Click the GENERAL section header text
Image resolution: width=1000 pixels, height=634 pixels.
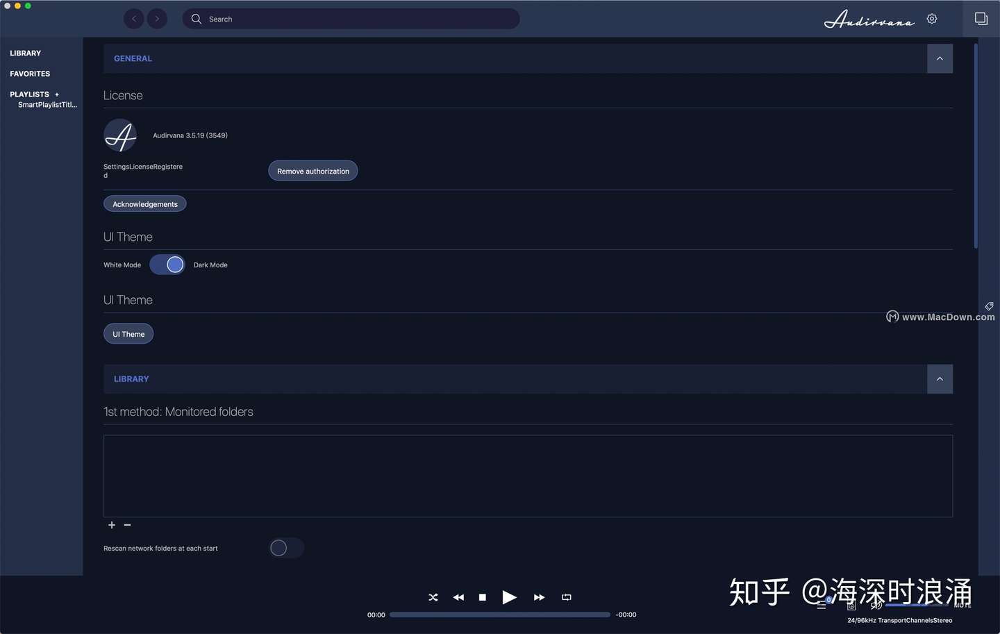(x=133, y=59)
